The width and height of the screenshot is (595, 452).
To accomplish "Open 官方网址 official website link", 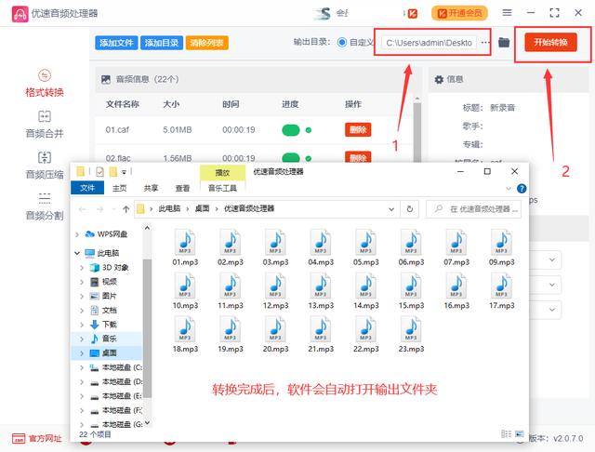I will (x=37, y=439).
